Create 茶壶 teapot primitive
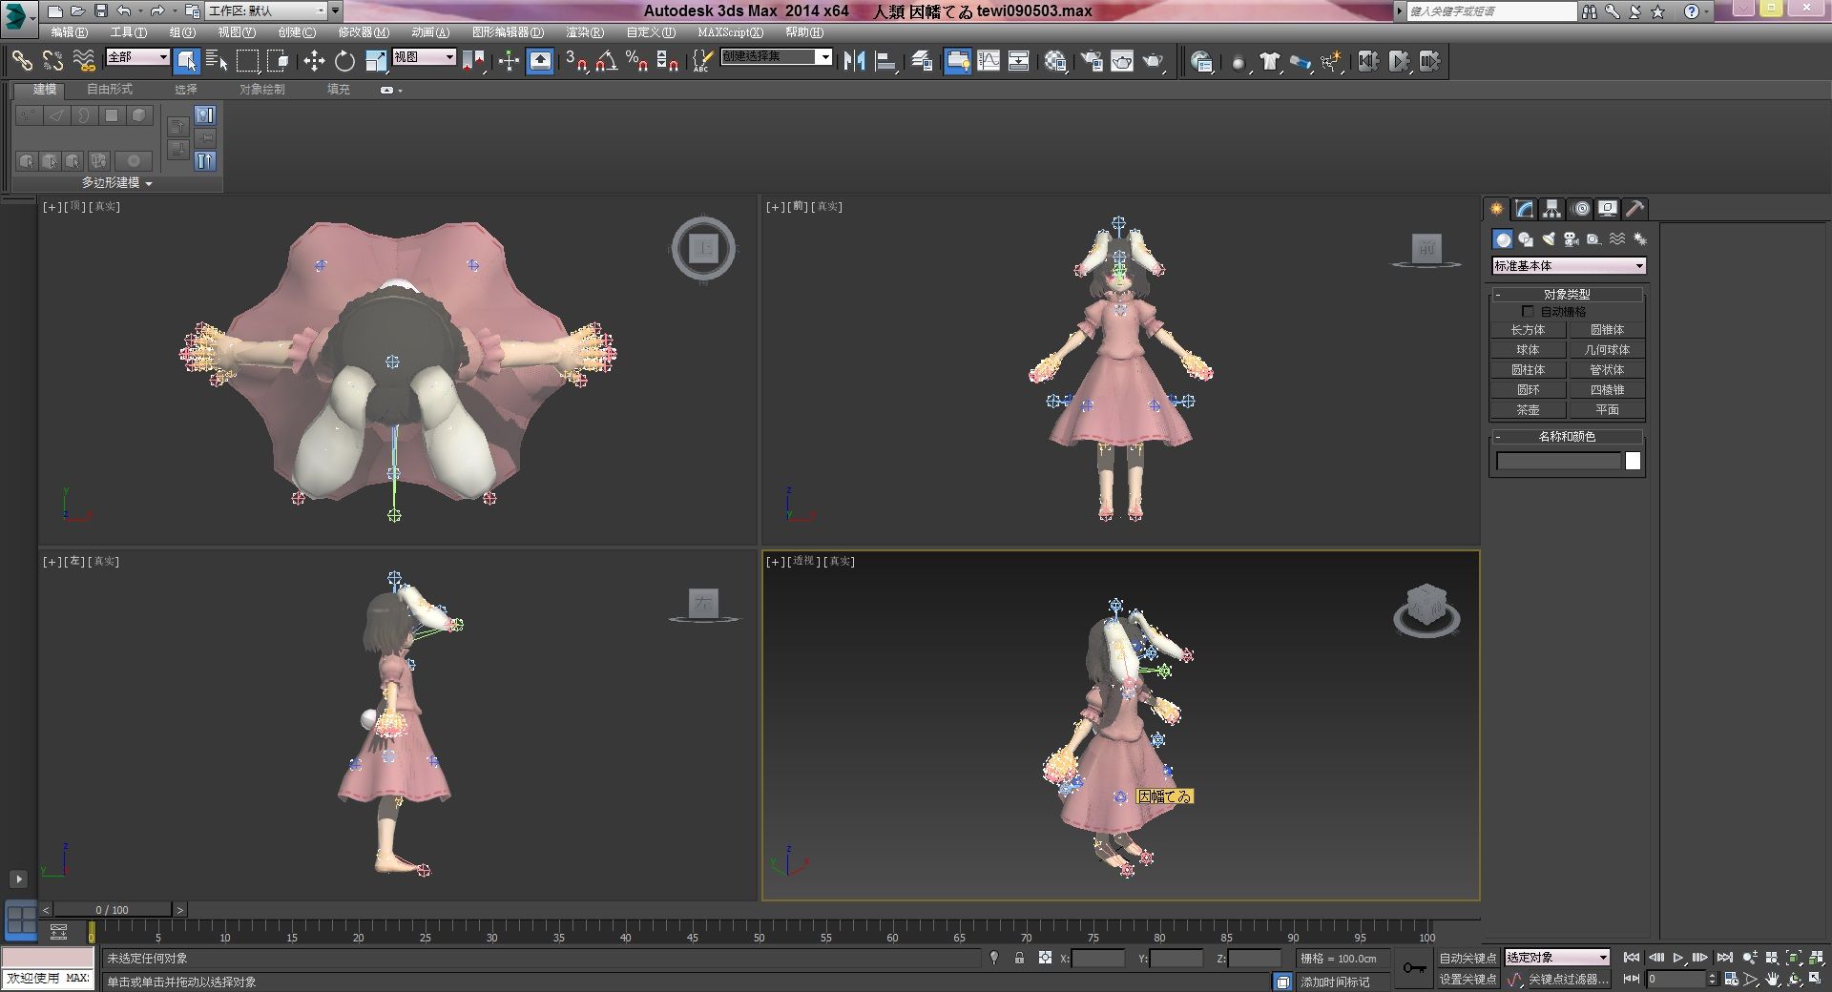 [x=1528, y=410]
